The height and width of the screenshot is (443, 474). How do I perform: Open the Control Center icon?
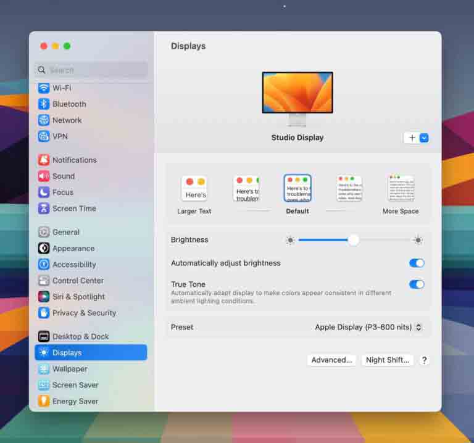pos(44,281)
